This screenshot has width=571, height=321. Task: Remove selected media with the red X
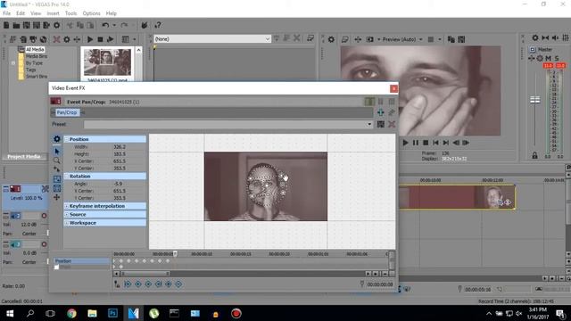click(56, 39)
